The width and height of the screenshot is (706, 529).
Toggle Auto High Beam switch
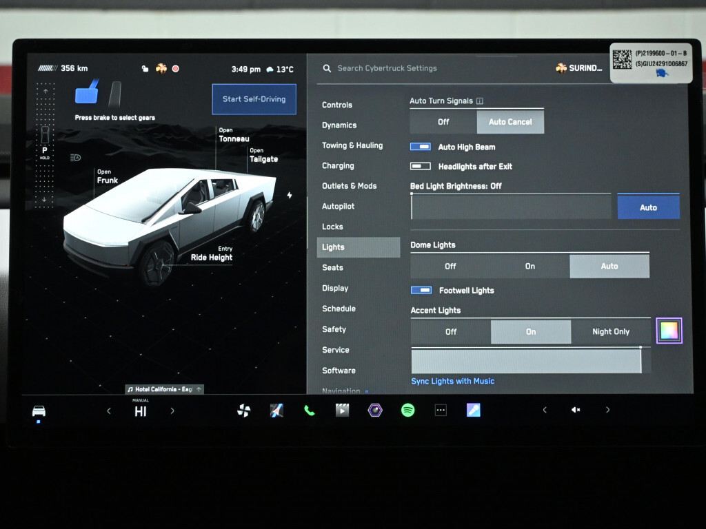(421, 147)
